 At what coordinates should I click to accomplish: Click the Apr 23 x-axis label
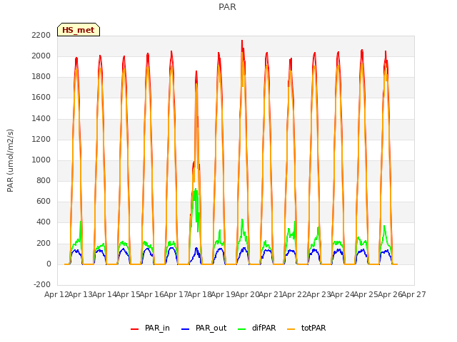point(318,294)
